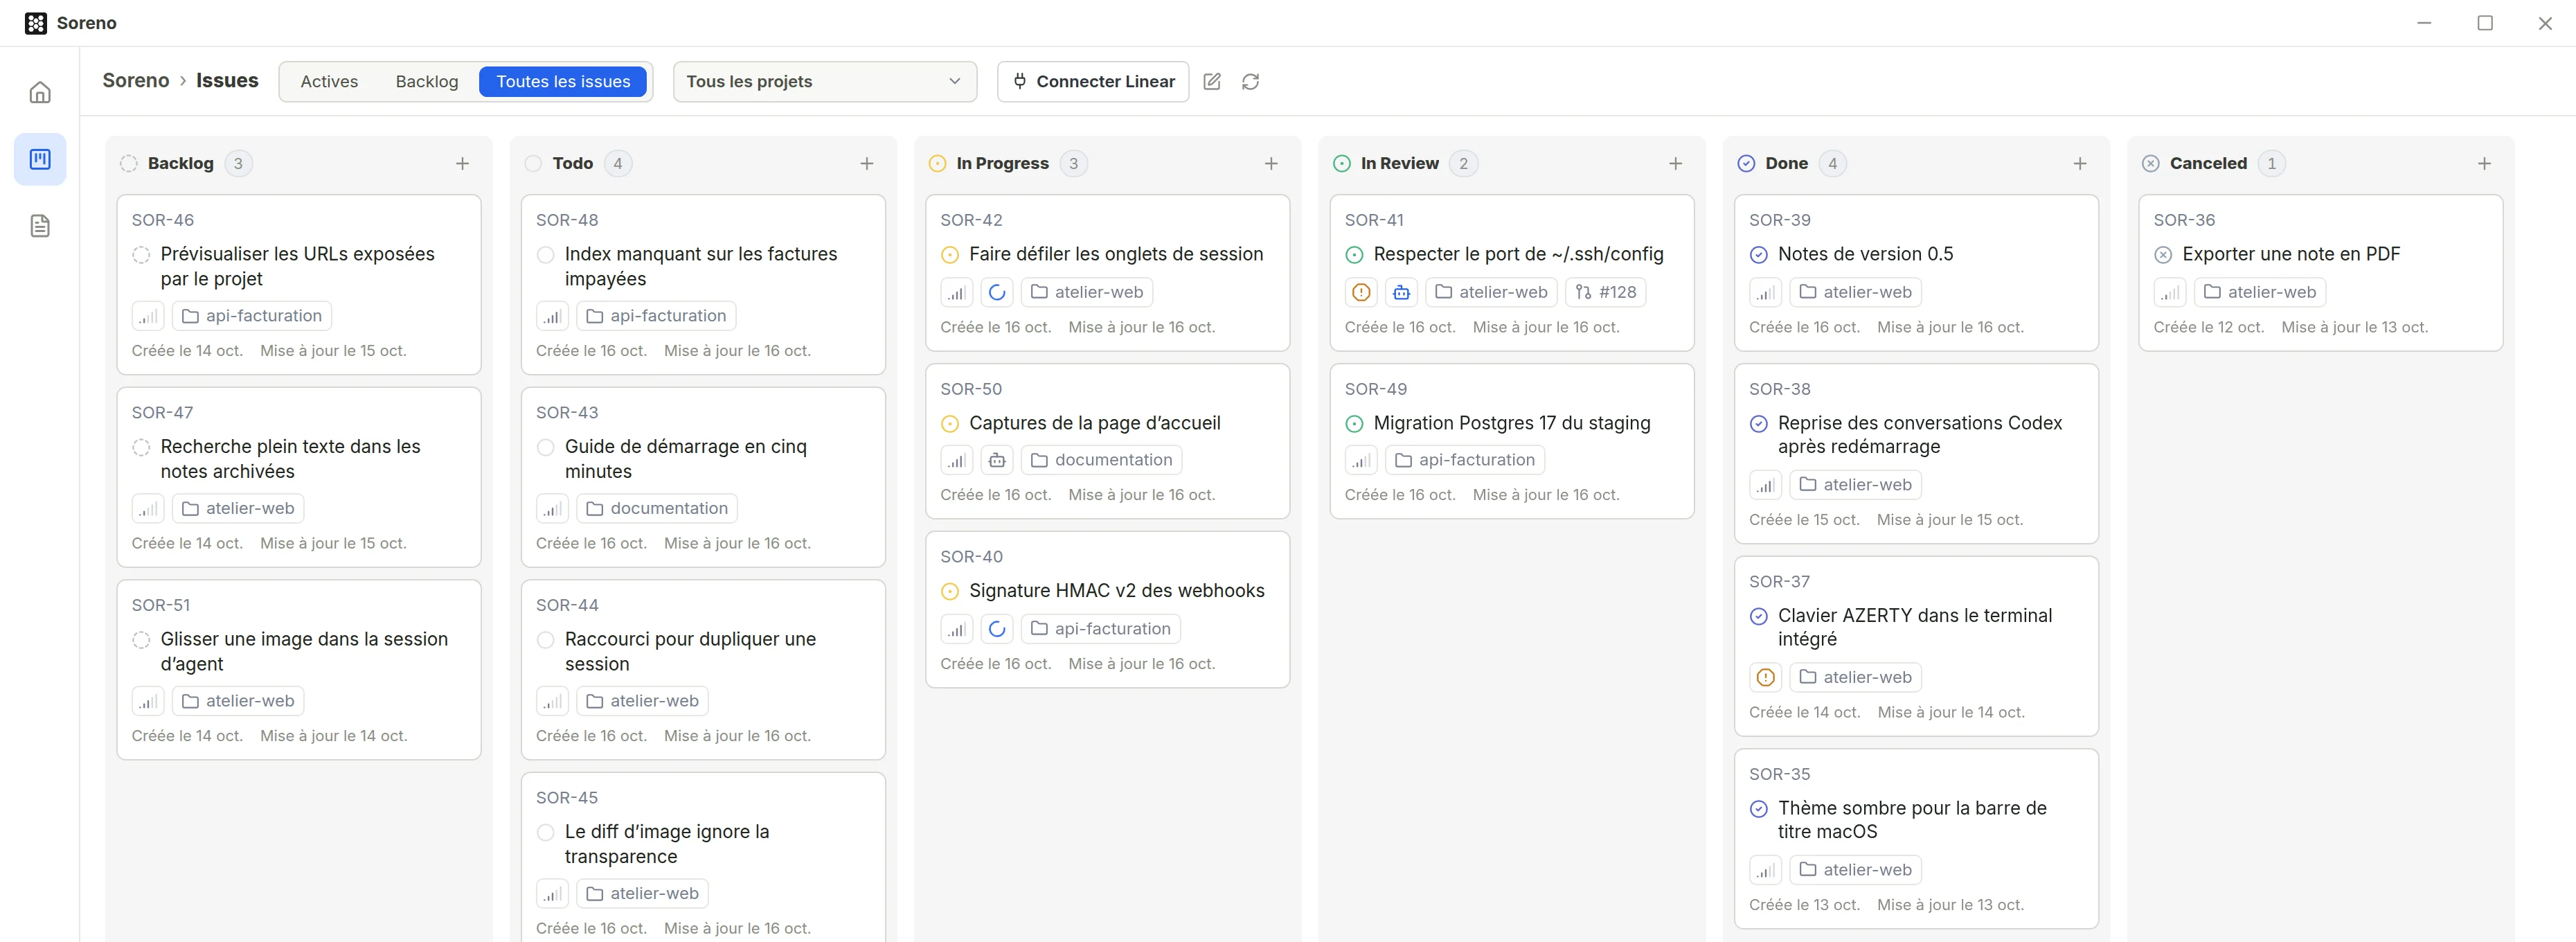Add an issue to Backlog column

(x=462, y=164)
